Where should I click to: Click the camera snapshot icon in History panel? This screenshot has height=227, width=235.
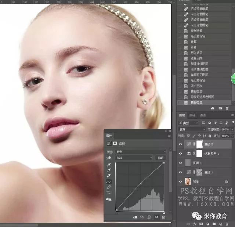click(220, 108)
